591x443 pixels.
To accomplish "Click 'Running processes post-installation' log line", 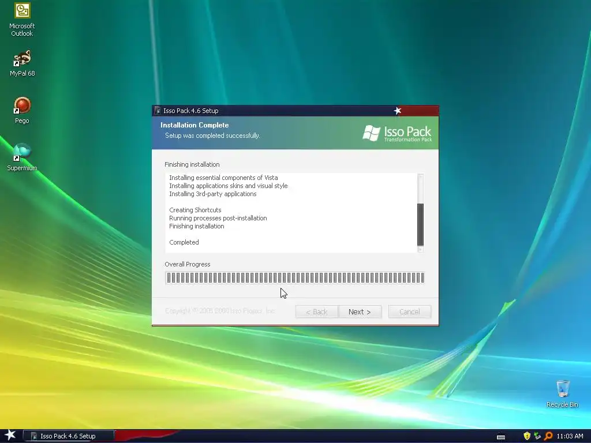I will pos(218,218).
